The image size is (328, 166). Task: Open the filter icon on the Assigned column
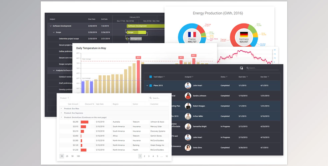(192, 77)
